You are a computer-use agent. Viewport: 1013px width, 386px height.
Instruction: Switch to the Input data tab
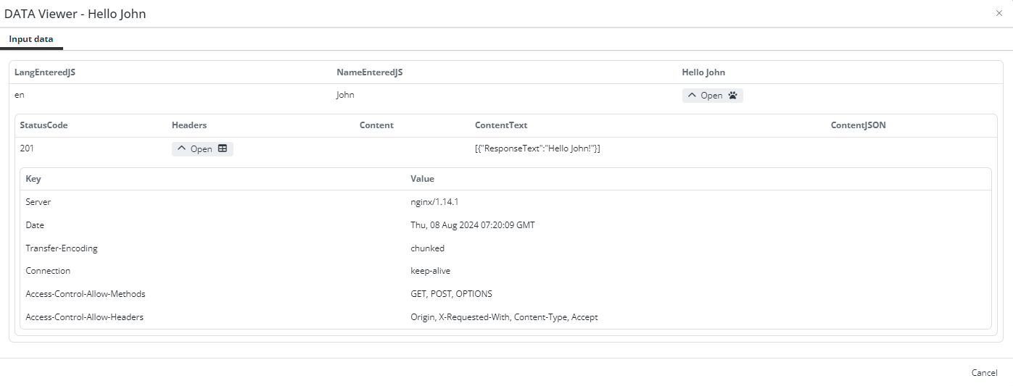31,39
